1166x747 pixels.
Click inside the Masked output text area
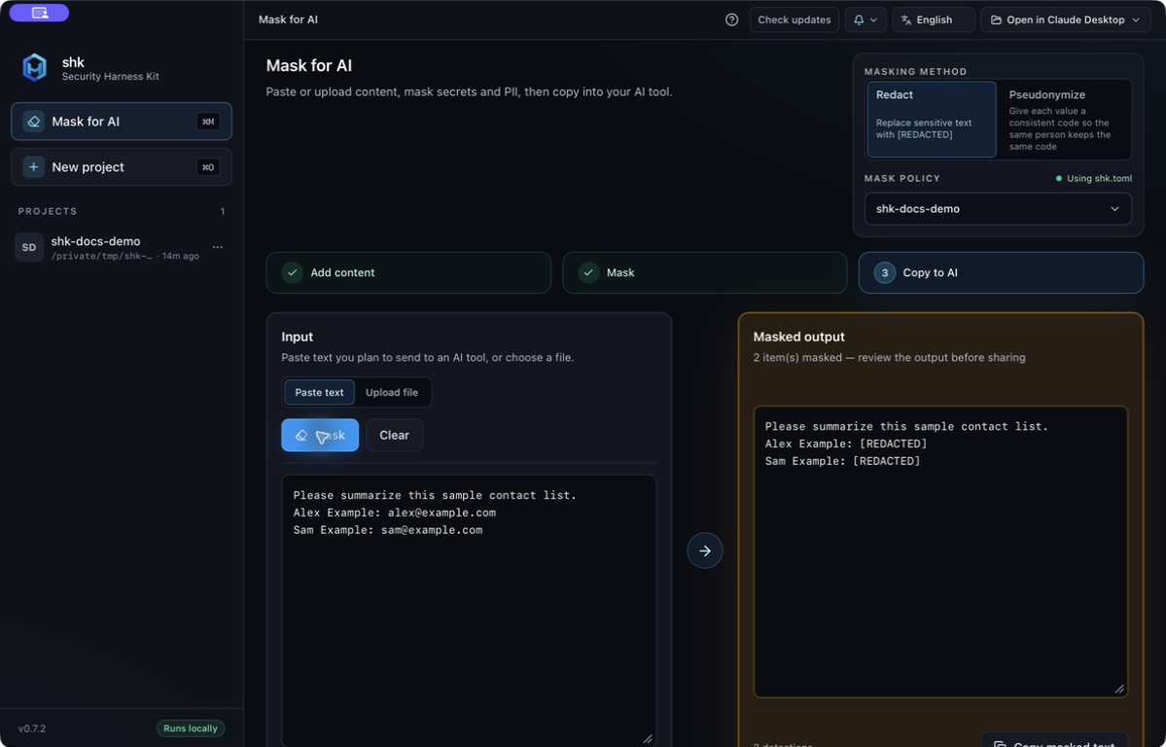point(940,552)
